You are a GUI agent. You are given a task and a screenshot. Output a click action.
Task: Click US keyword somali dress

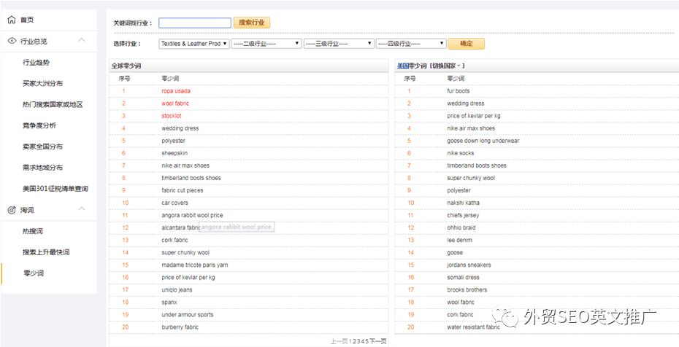pos(463,278)
